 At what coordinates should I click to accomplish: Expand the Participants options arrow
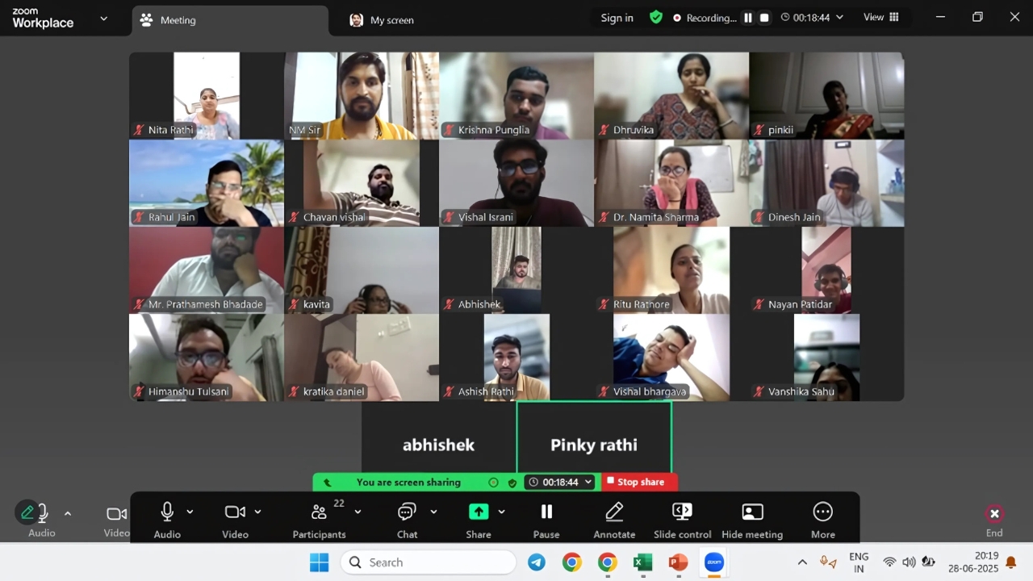click(358, 512)
